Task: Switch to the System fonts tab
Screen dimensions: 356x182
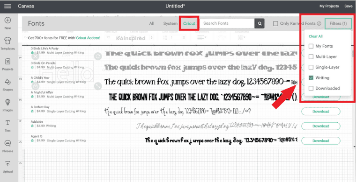Action: [171, 23]
